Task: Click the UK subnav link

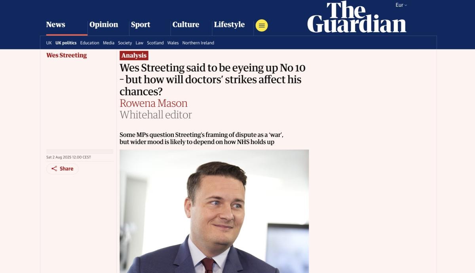Action: click(49, 43)
